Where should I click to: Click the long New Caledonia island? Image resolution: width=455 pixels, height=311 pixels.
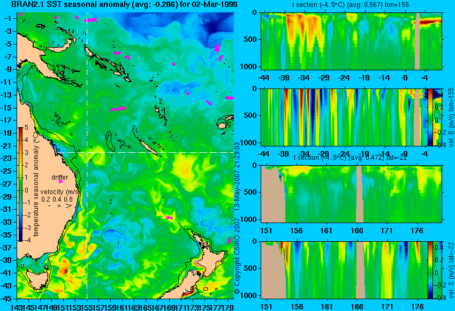[149, 147]
